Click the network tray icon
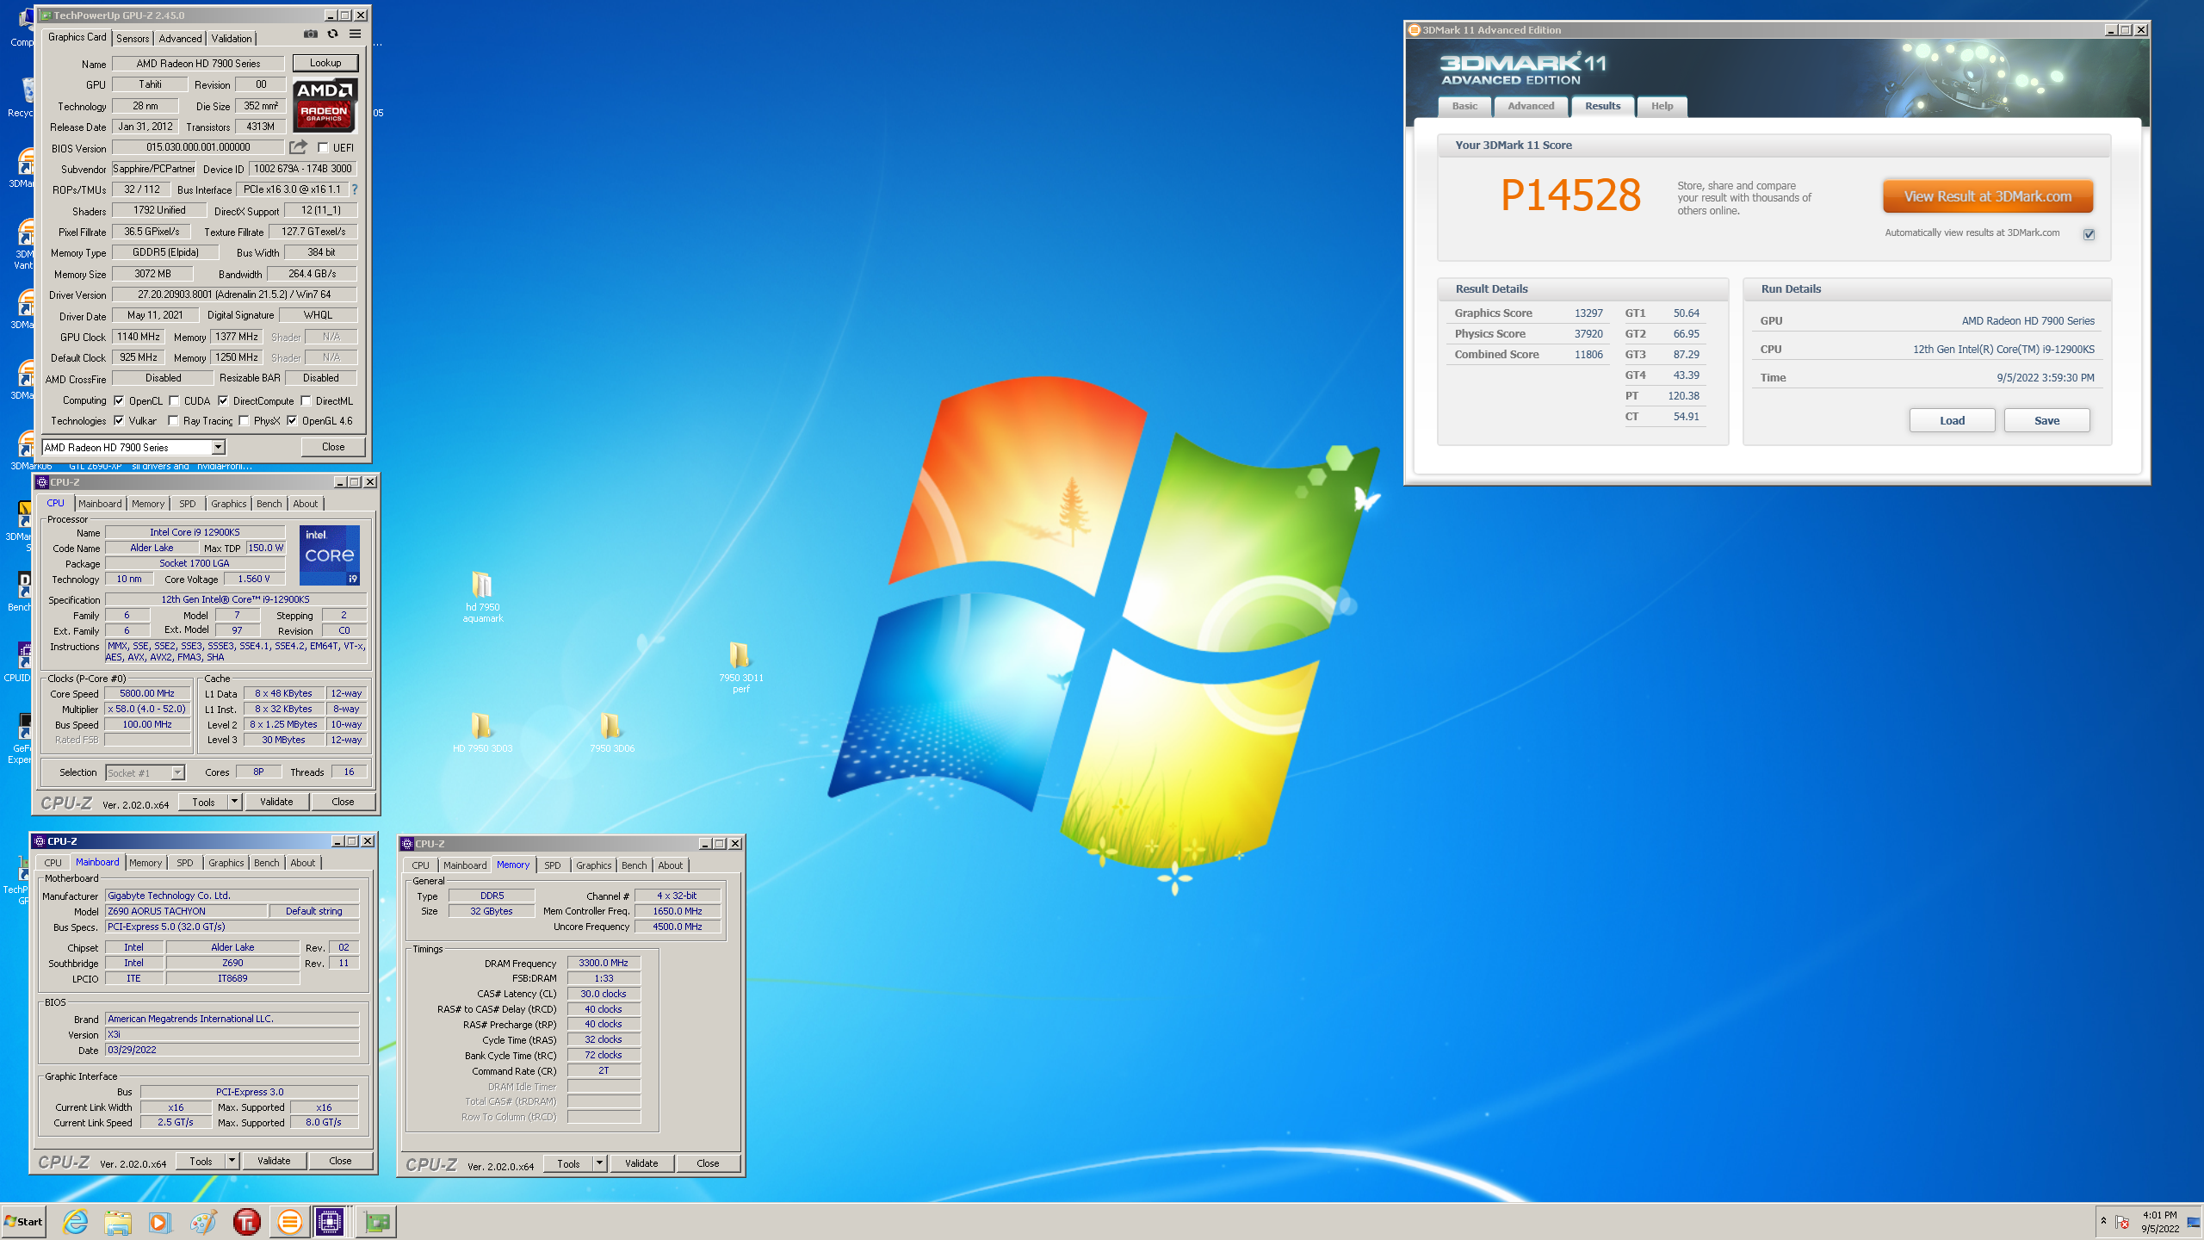 coord(2193,1222)
